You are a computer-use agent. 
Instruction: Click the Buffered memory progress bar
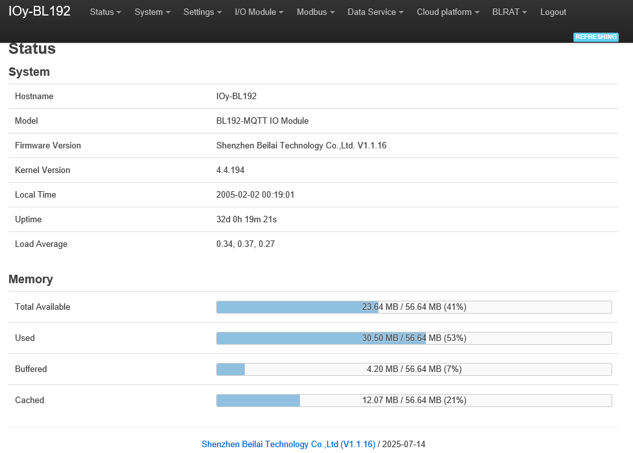pos(414,369)
